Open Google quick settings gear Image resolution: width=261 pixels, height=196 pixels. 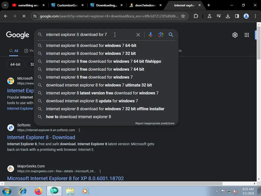point(235,35)
